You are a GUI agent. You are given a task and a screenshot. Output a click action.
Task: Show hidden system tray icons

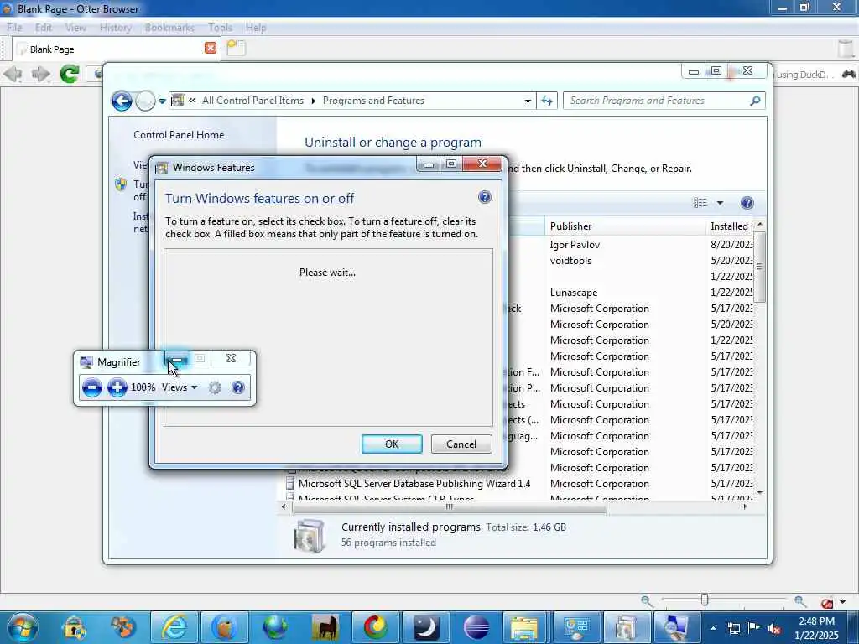[x=713, y=627]
